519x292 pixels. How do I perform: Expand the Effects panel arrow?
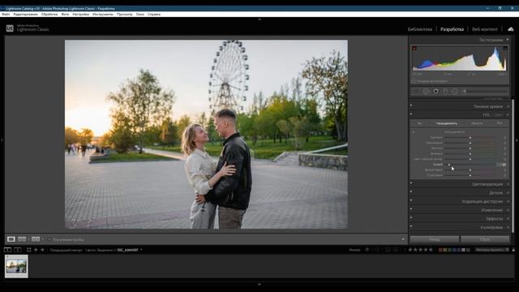point(508,218)
